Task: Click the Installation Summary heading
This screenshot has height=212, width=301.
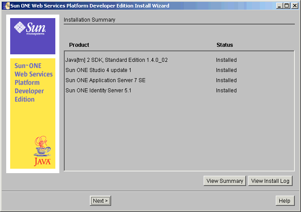Action: point(89,20)
